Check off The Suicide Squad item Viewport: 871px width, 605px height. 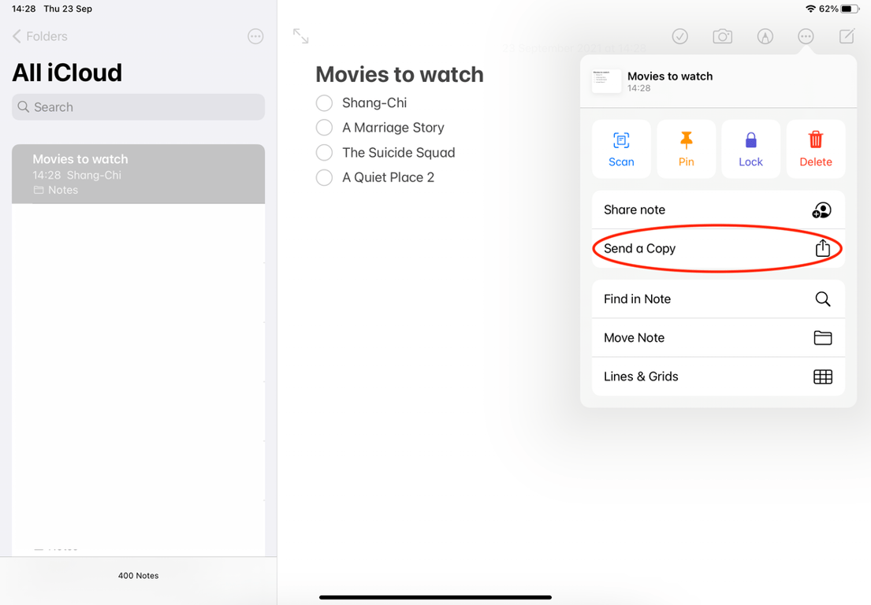coord(324,153)
